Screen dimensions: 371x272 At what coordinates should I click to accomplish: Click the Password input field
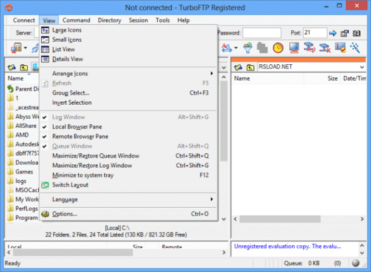[262, 33]
